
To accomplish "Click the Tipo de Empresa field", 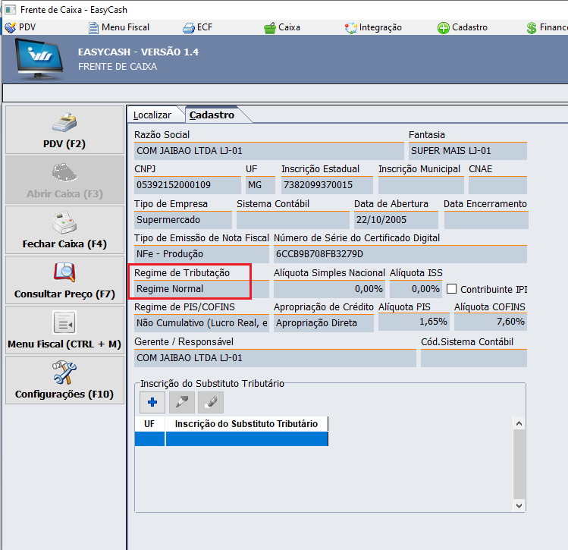I will (x=183, y=220).
